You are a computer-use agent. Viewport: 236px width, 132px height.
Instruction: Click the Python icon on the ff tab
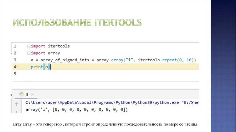21,94
